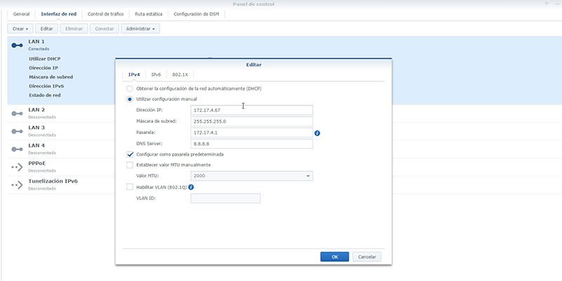562x281 pixels.
Task: Click the VLAN ID input field
Action: click(226, 198)
